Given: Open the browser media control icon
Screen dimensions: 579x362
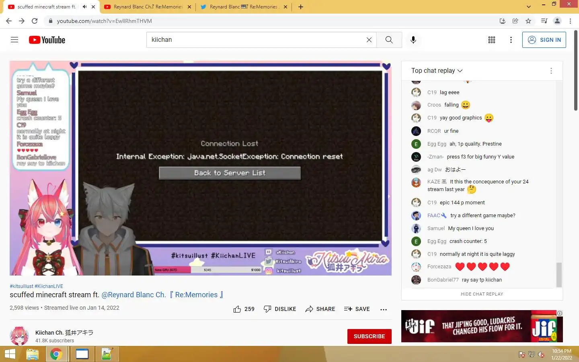Looking at the screenshot, I should [x=544, y=21].
